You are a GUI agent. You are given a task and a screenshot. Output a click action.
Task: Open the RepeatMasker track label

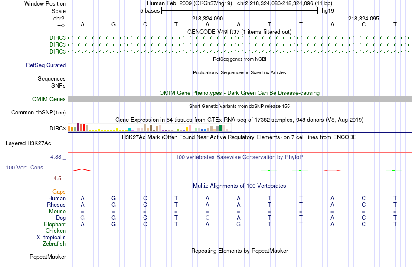48,257
